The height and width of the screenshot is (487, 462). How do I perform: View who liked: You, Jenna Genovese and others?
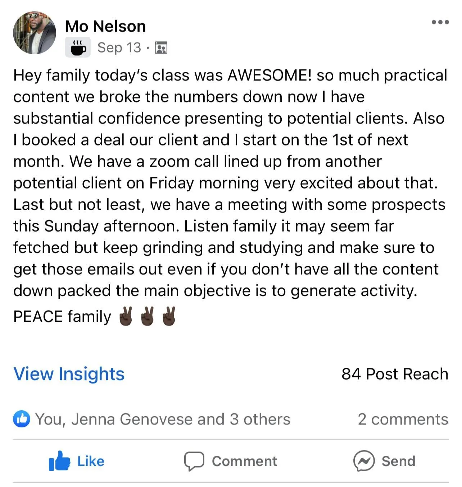coord(162,419)
